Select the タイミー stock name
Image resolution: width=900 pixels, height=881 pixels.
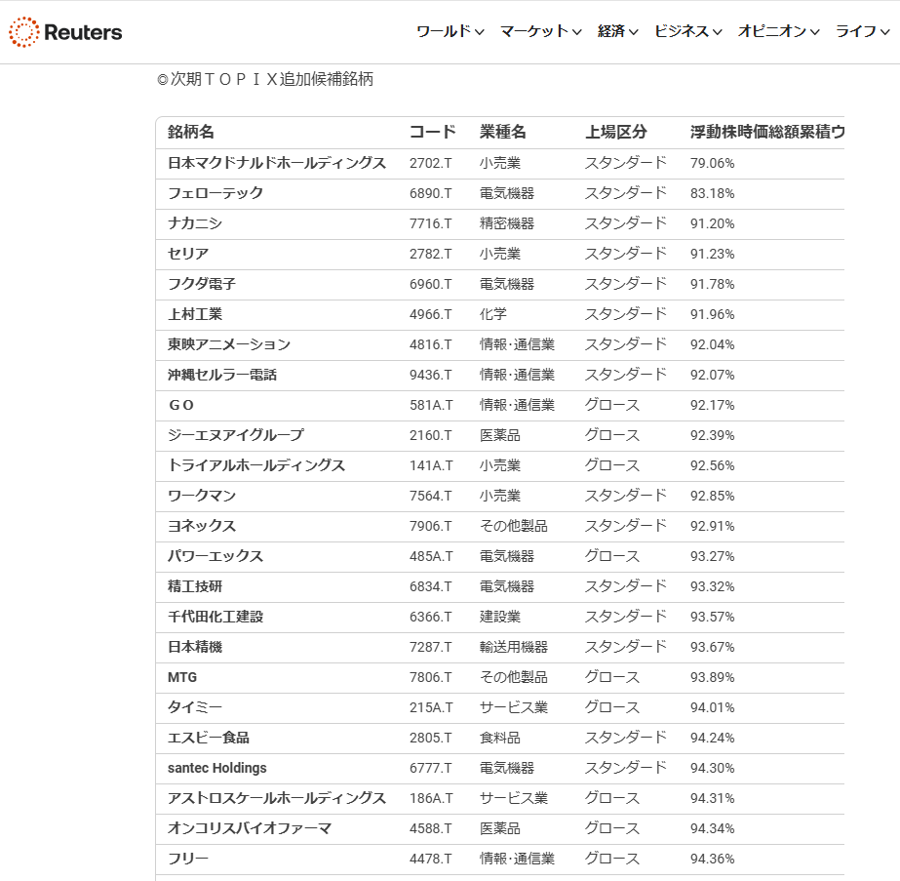click(x=195, y=707)
